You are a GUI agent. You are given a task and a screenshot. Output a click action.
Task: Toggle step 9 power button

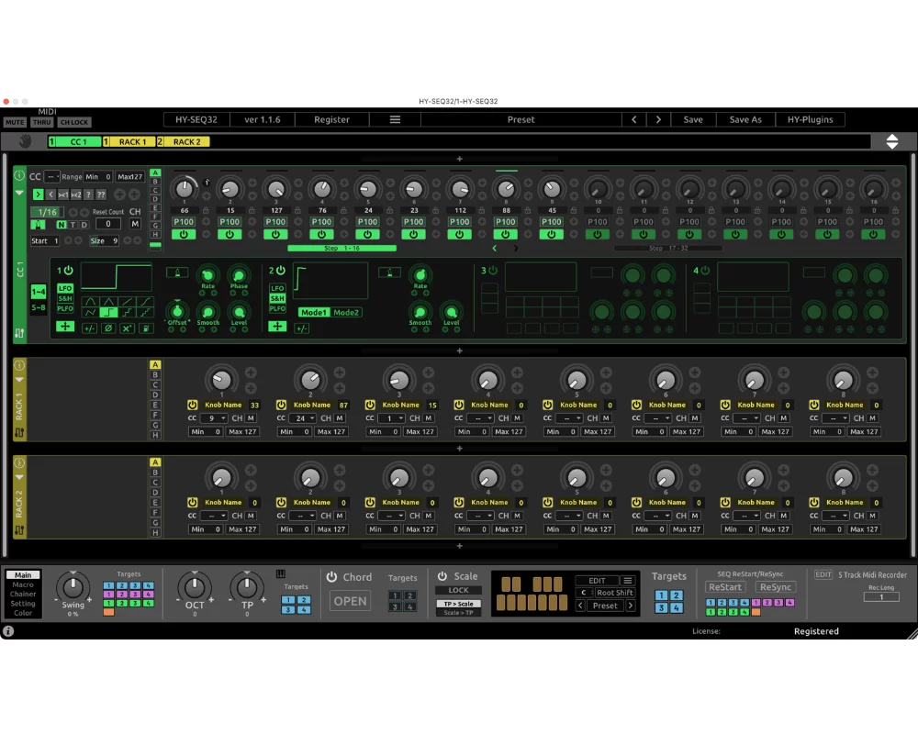552,234
